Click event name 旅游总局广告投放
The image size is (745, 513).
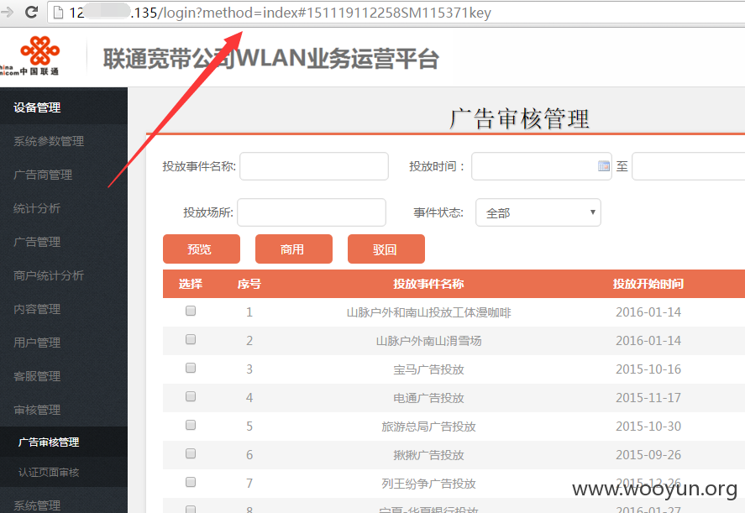click(428, 427)
